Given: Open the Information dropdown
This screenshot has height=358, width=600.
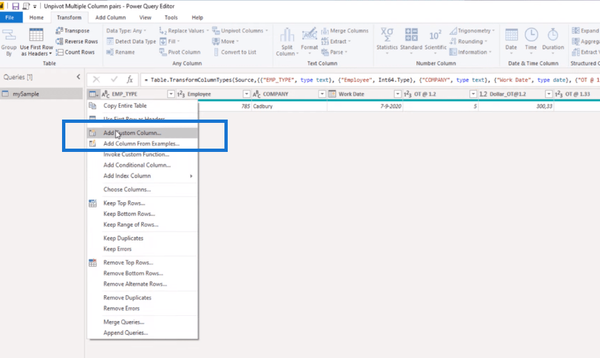Looking at the screenshot, I should [x=470, y=52].
